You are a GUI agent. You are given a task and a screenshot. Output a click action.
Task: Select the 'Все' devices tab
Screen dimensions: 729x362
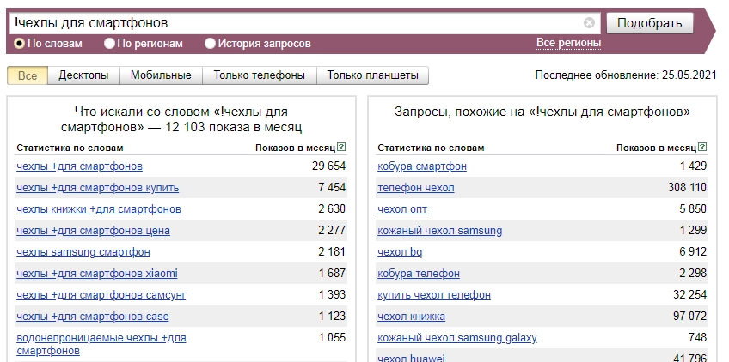[28, 75]
